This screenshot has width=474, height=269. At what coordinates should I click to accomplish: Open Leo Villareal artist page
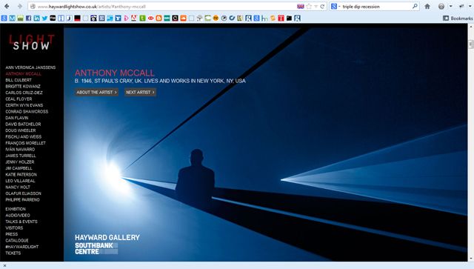tap(20, 181)
